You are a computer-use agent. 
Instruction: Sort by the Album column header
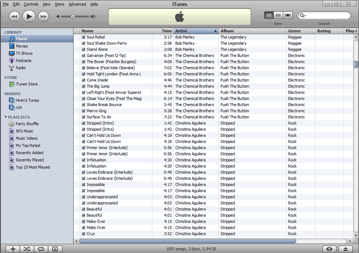pos(252,31)
